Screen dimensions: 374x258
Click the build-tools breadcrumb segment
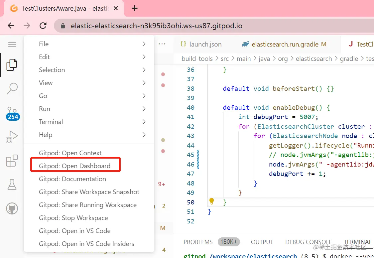(197, 59)
